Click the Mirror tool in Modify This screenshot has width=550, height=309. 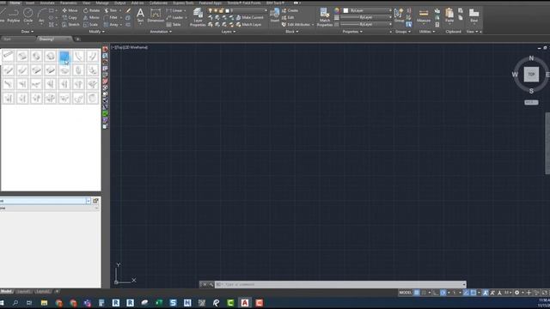[91, 17]
